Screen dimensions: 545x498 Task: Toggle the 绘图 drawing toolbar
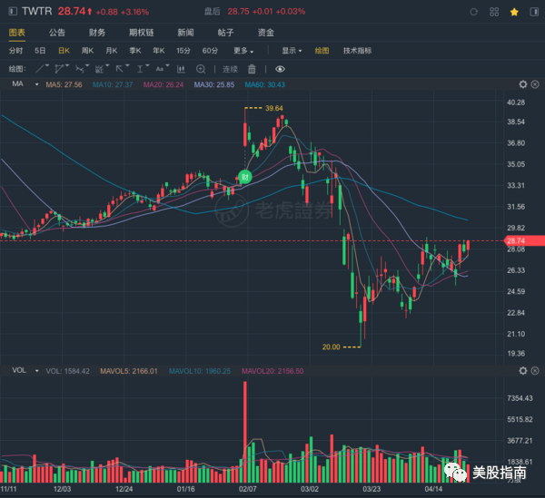coord(322,51)
